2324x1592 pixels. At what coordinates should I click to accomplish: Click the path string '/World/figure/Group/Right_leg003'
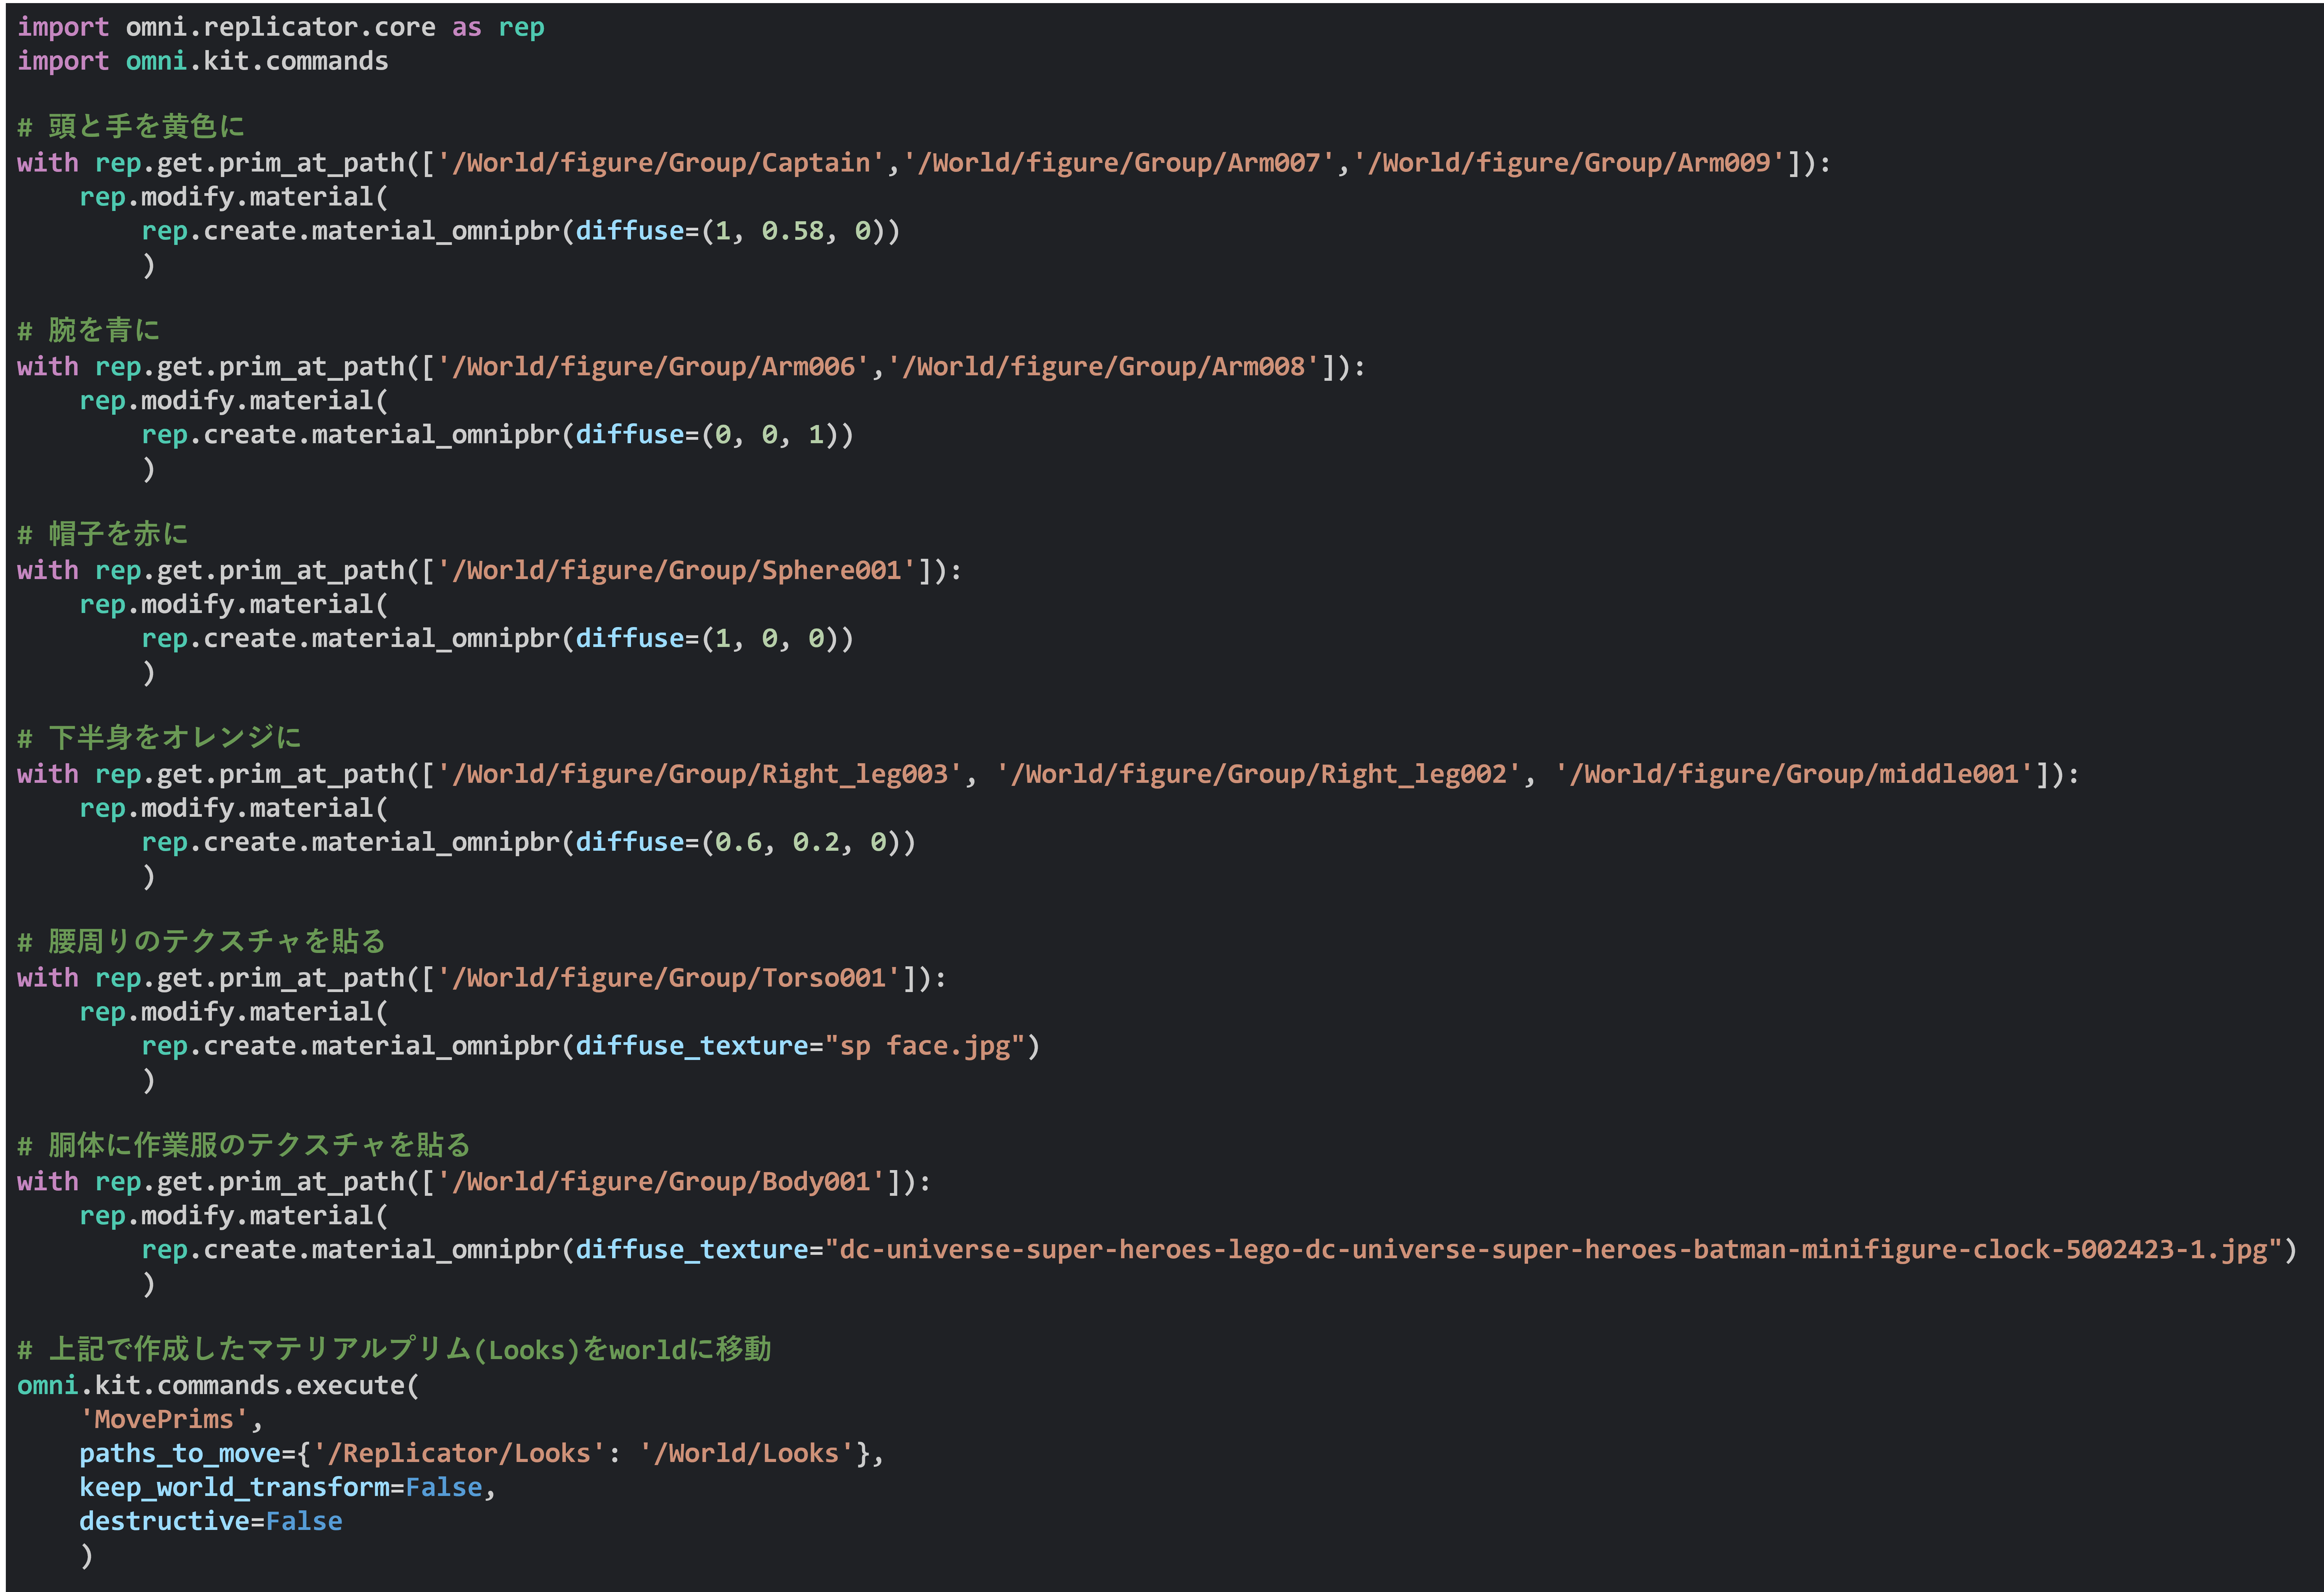(x=700, y=775)
